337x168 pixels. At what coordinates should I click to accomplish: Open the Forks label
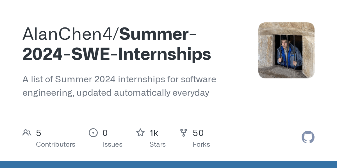pos(201,144)
